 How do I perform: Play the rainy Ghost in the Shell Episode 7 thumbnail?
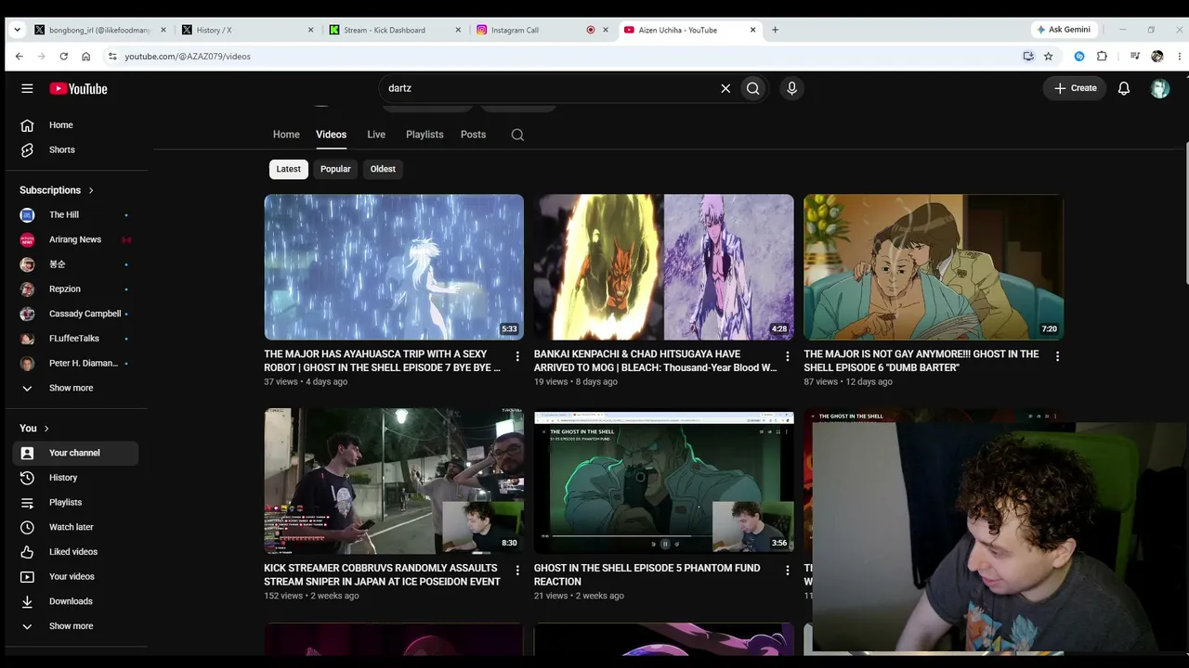coord(394,267)
